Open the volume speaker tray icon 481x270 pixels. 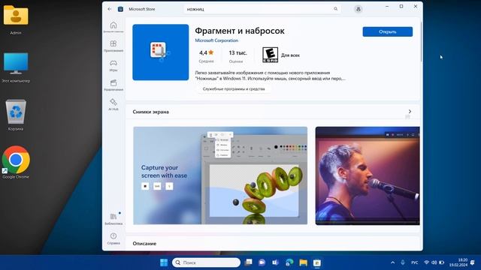434,262
